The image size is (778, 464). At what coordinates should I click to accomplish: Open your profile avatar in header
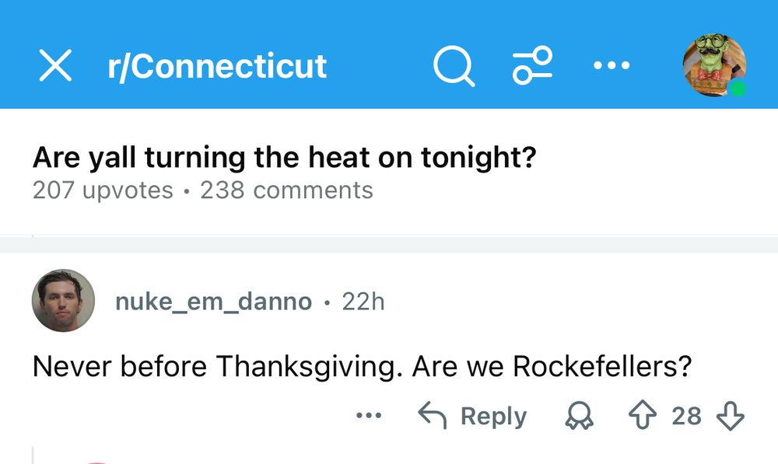coord(713,64)
